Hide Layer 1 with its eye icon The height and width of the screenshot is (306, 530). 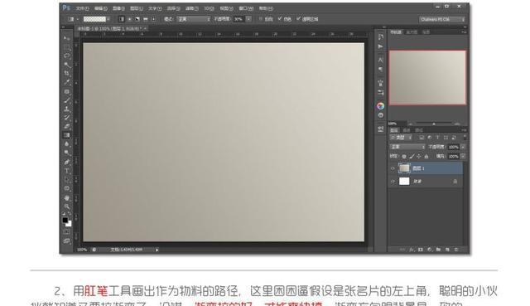[x=393, y=168]
